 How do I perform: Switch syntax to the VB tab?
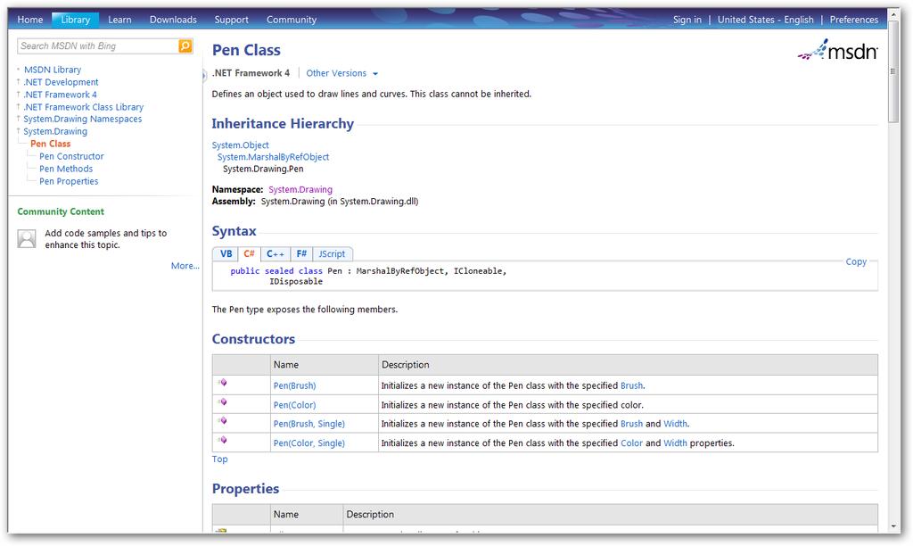point(226,254)
